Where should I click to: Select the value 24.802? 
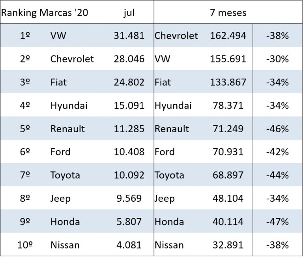[x=129, y=82]
